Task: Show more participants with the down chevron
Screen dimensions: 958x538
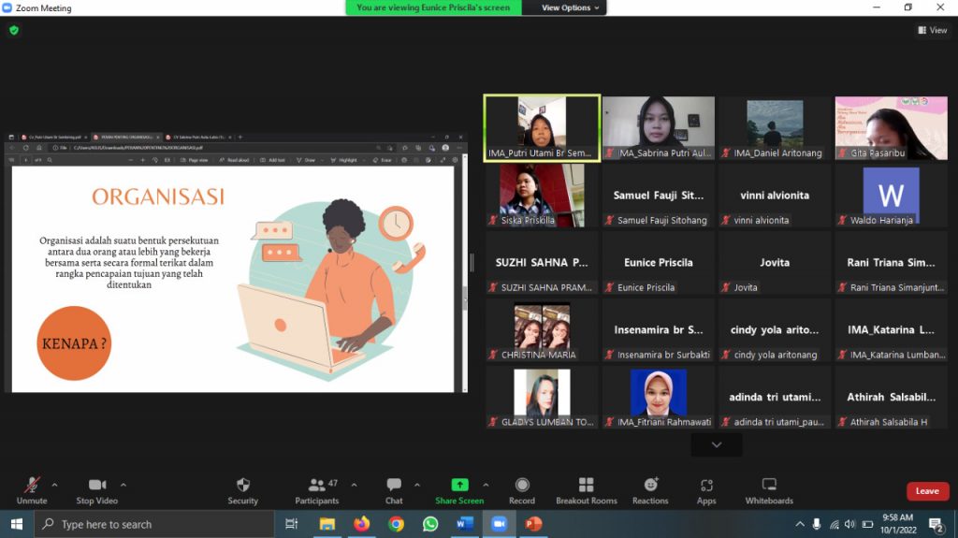Action: pyautogui.click(x=717, y=445)
